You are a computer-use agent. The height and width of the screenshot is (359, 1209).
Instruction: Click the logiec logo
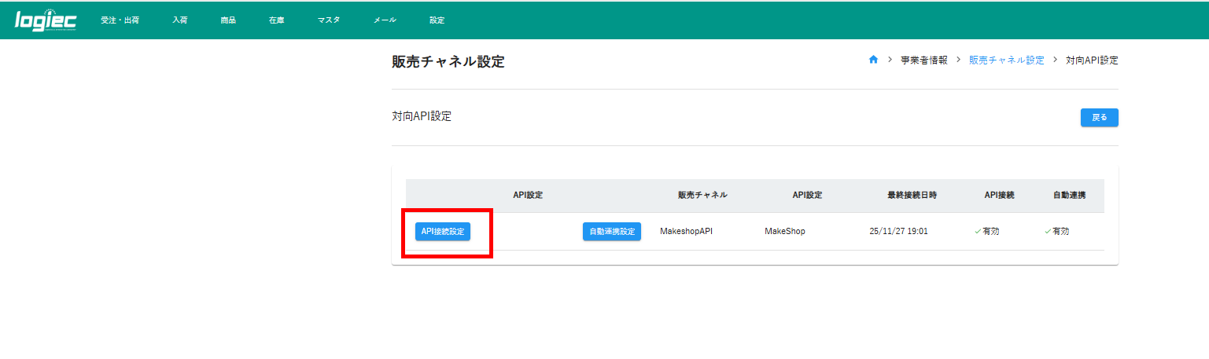tap(45, 20)
